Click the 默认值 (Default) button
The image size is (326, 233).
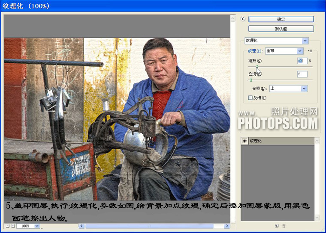click(x=281, y=29)
